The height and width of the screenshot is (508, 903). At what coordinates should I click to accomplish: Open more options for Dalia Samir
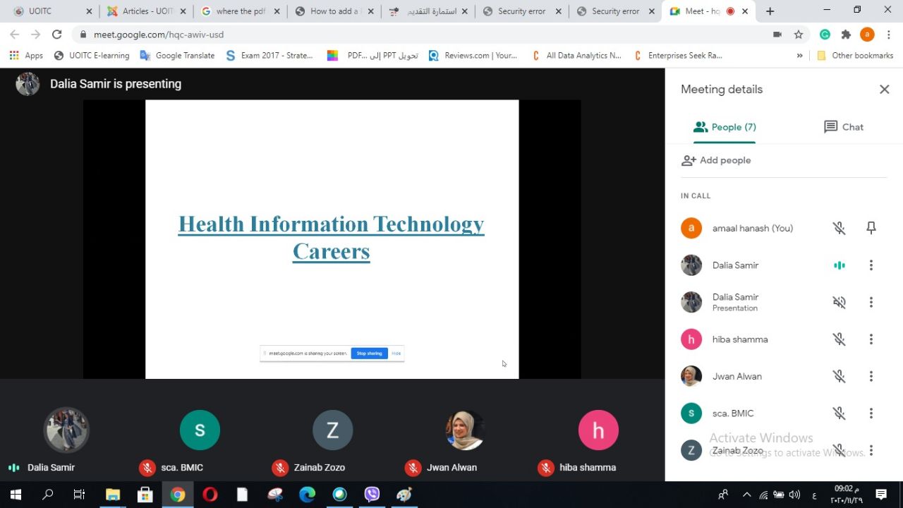tap(871, 265)
